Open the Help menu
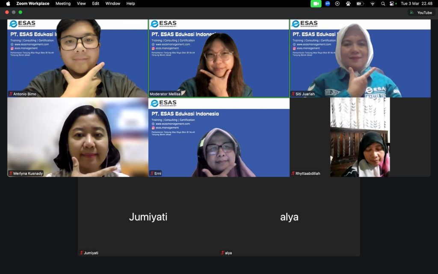The width and height of the screenshot is (438, 274). pyautogui.click(x=130, y=3)
